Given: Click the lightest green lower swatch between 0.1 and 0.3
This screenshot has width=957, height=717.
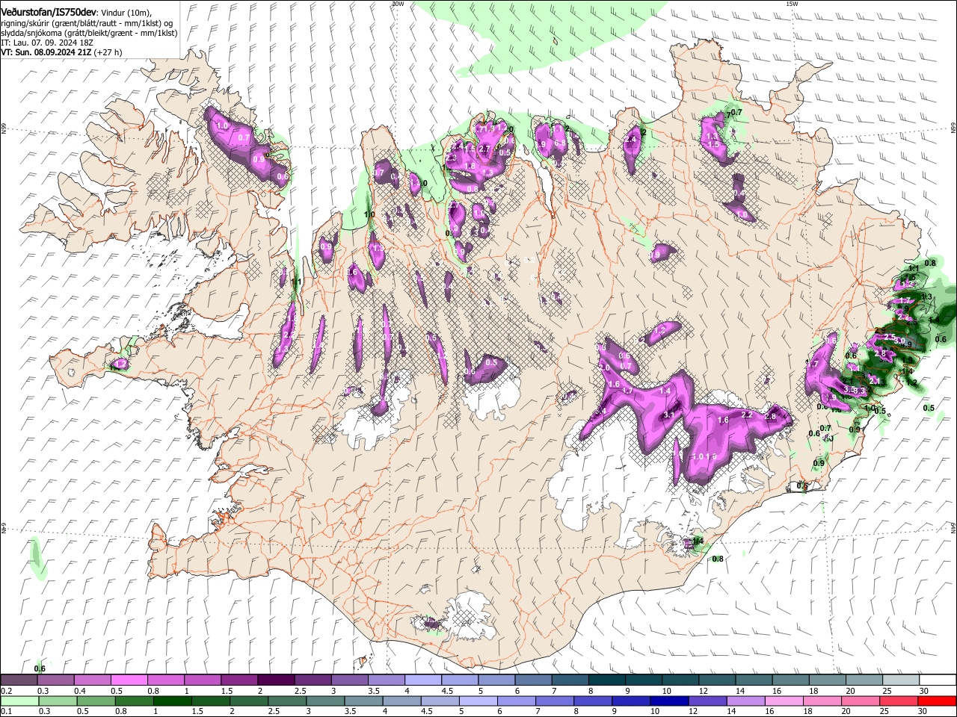Looking at the screenshot, I should pos(19,701).
